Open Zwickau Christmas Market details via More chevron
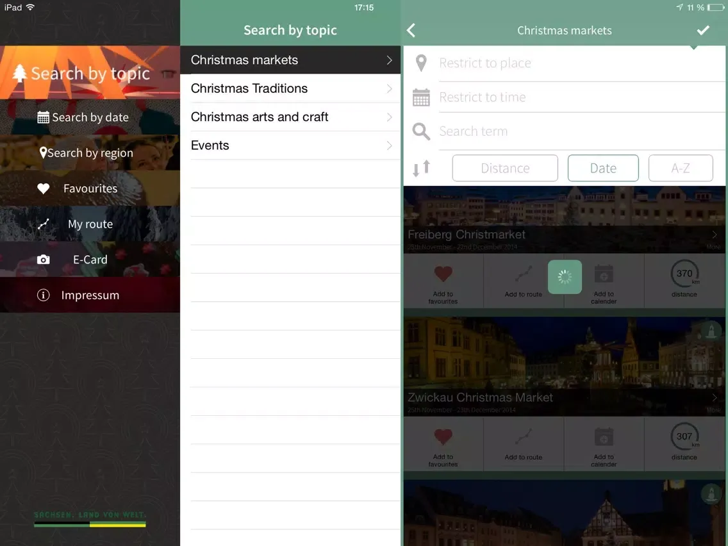Viewport: 728px width, 546px height. [714, 398]
